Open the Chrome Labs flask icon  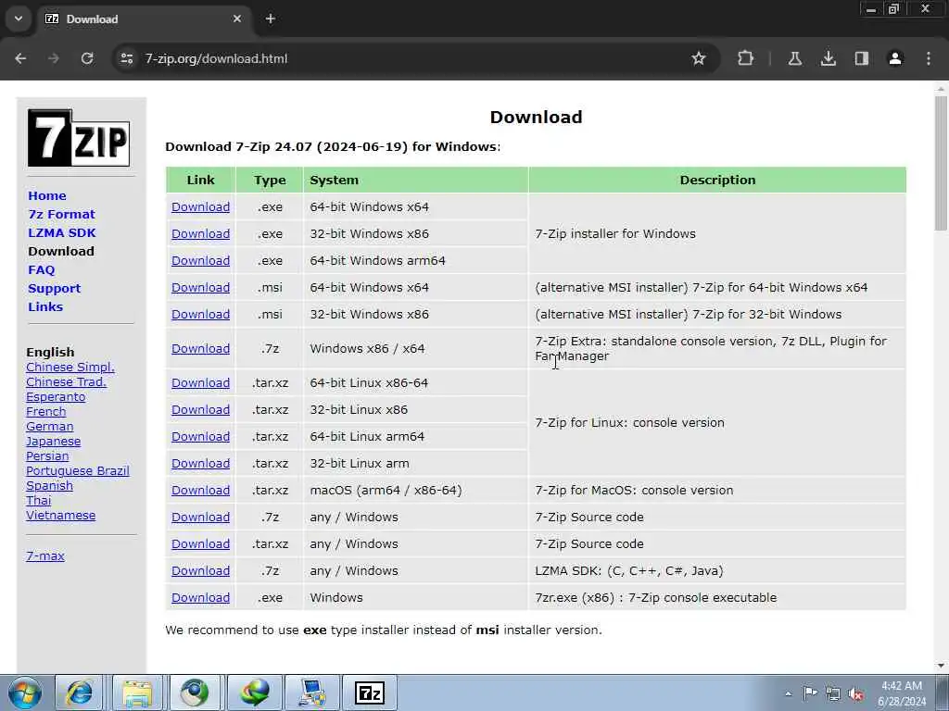coord(794,58)
